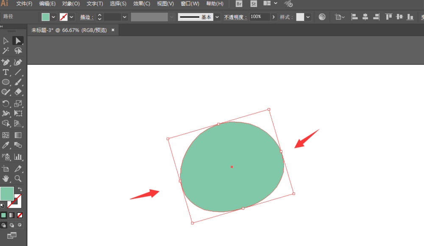Open Recolor Artwork wheel icon
Viewport: 424px width, 246px height.
coord(322,17)
